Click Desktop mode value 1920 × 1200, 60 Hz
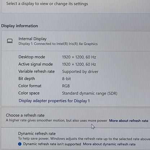 79,57
